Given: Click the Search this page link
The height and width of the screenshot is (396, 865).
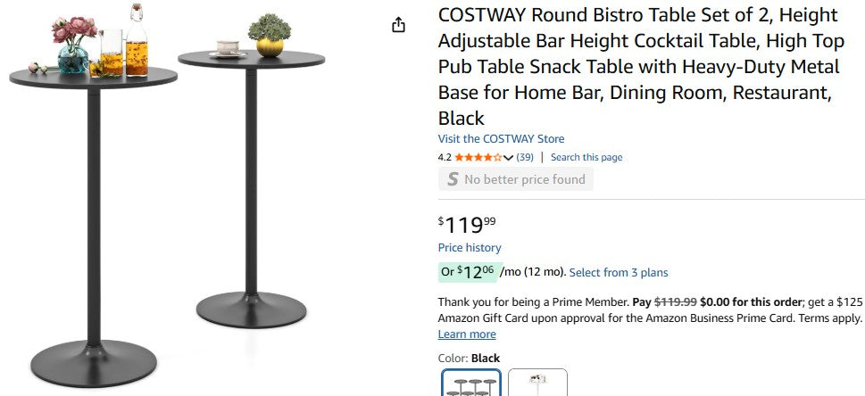Looking at the screenshot, I should (586, 158).
